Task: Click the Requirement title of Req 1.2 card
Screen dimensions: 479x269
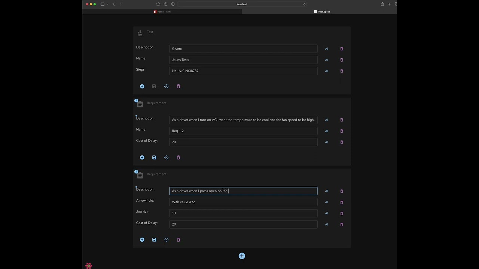Action: click(x=156, y=103)
